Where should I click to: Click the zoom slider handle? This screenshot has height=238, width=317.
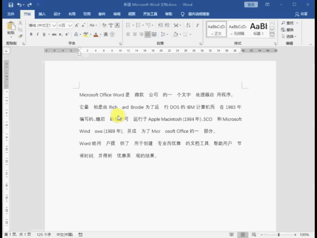[x=278, y=235]
